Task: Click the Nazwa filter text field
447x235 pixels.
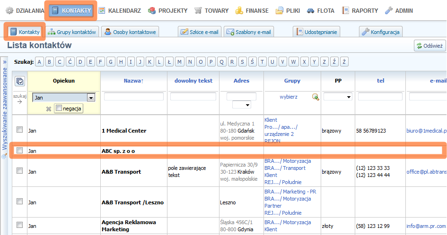Action: pos(133,97)
